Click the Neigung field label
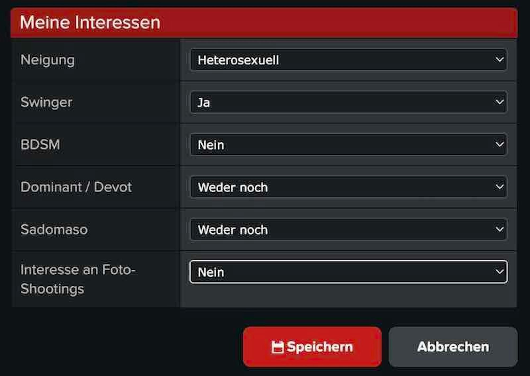Screen dimensions: 530x376 click(48, 60)
